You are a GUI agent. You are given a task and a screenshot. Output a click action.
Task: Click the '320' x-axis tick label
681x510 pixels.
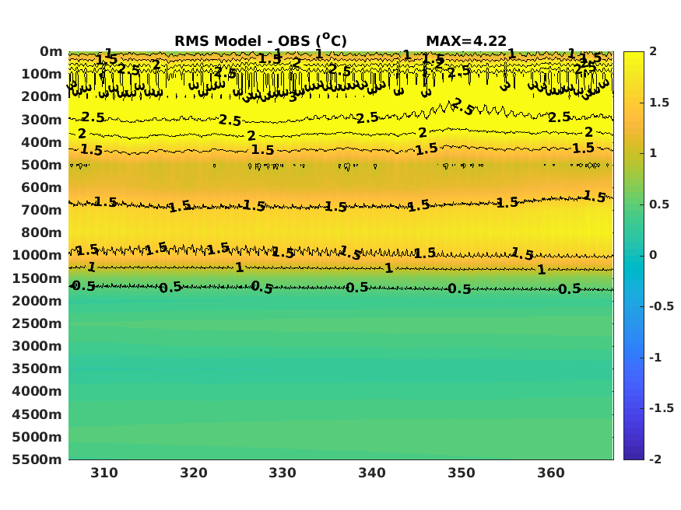pos(194,473)
